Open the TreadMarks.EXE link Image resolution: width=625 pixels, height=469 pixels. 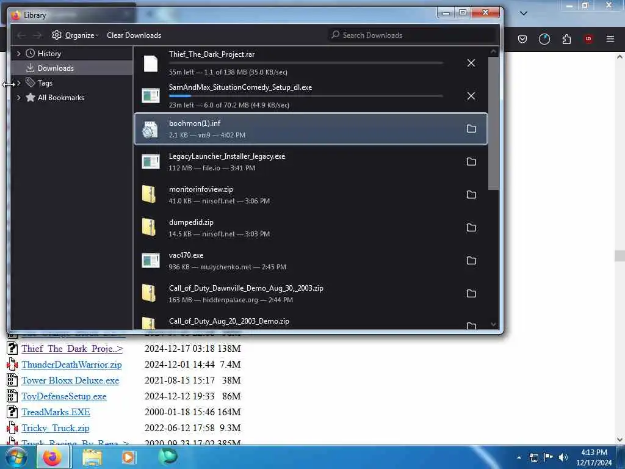point(56,412)
